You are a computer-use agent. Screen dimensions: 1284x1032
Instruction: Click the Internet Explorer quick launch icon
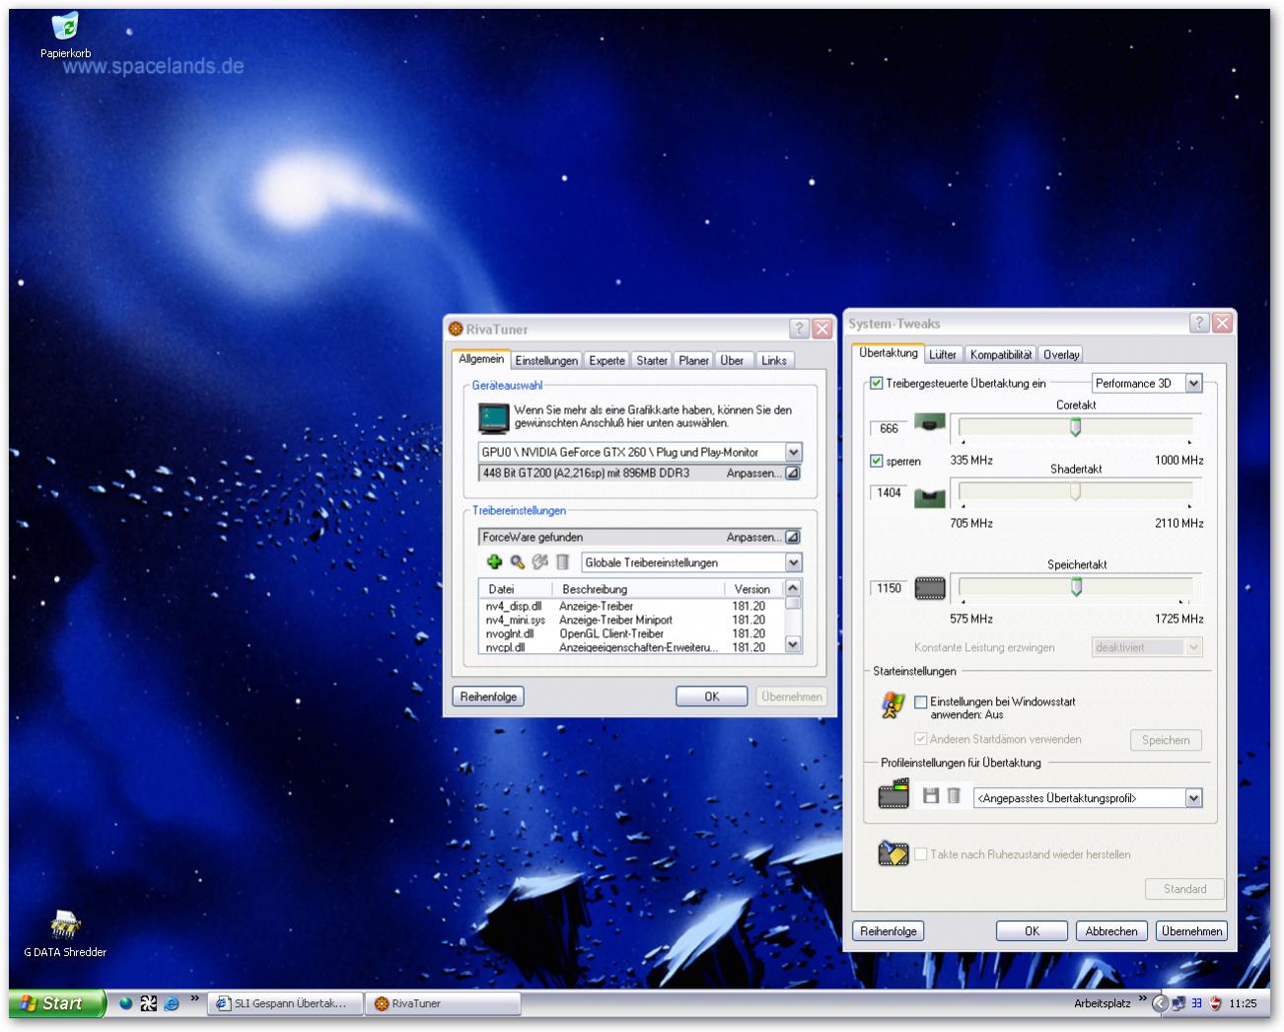pos(171,1003)
